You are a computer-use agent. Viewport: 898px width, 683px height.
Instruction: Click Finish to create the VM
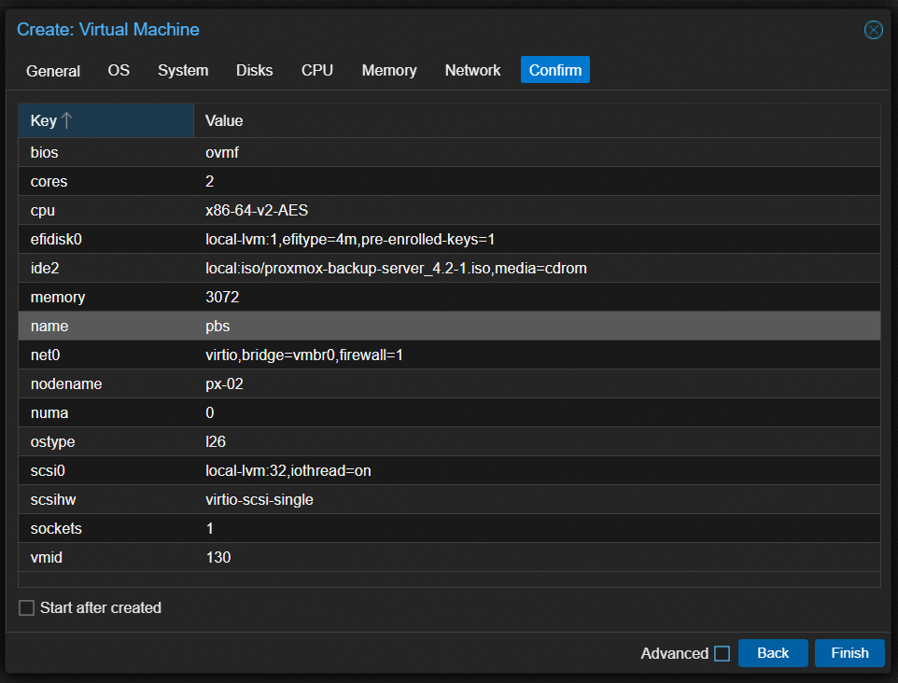849,653
